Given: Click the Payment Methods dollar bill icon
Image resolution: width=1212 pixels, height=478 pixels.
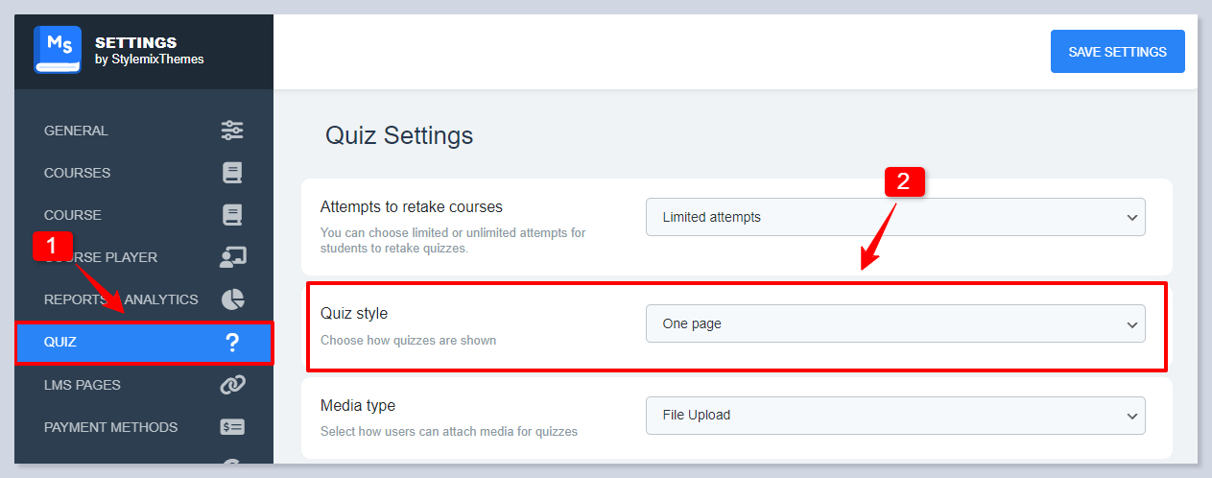Looking at the screenshot, I should click(x=232, y=427).
